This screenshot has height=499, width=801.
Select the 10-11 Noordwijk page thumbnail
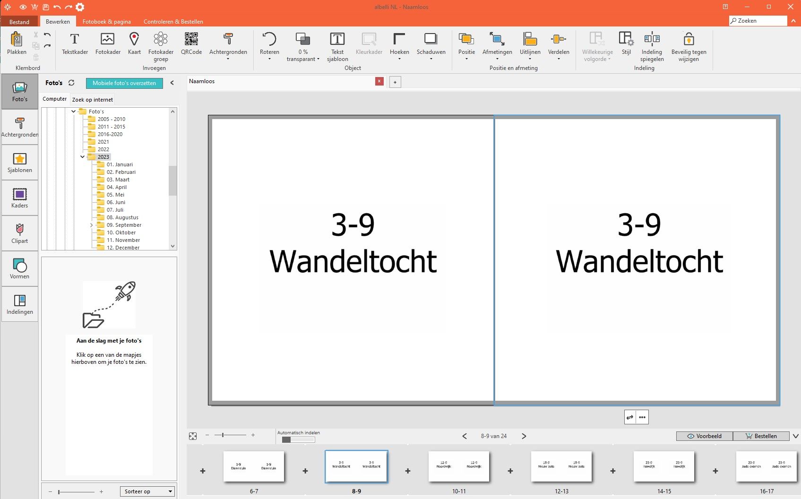(459, 466)
